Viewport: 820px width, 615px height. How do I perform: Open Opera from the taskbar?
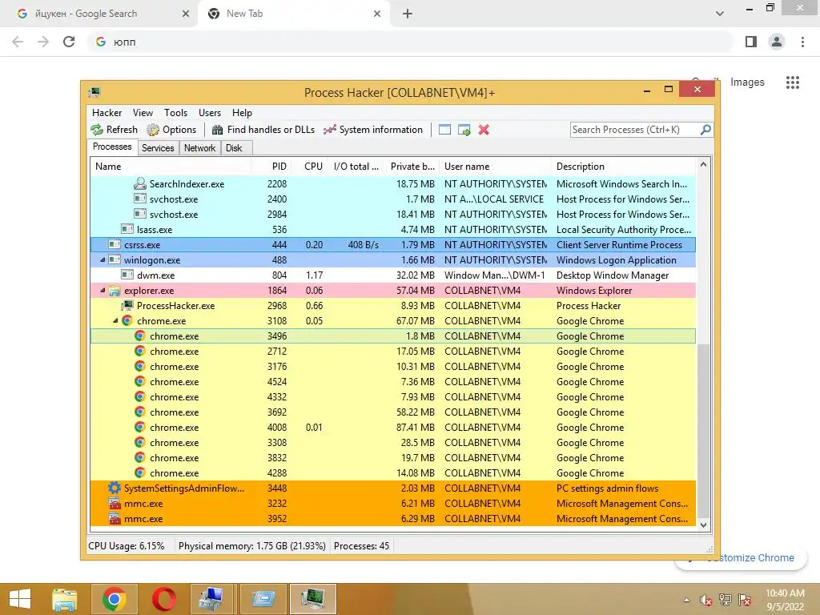pyautogui.click(x=163, y=599)
